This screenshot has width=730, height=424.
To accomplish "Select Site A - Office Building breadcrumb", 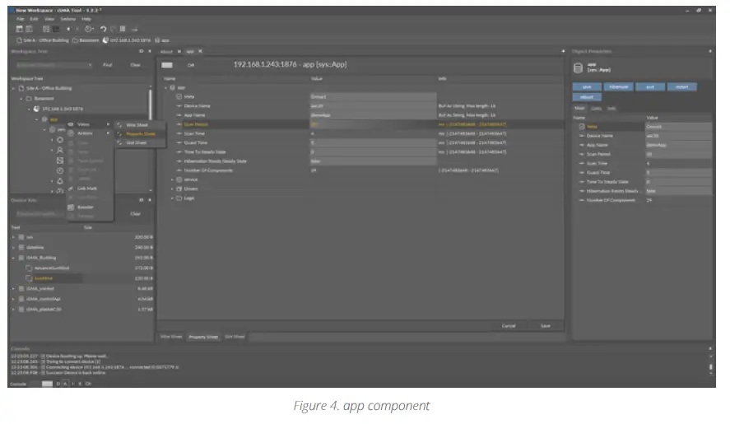I will pos(43,40).
